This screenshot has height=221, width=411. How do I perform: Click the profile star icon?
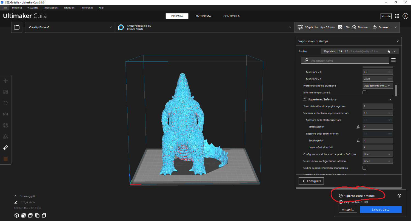point(389,51)
